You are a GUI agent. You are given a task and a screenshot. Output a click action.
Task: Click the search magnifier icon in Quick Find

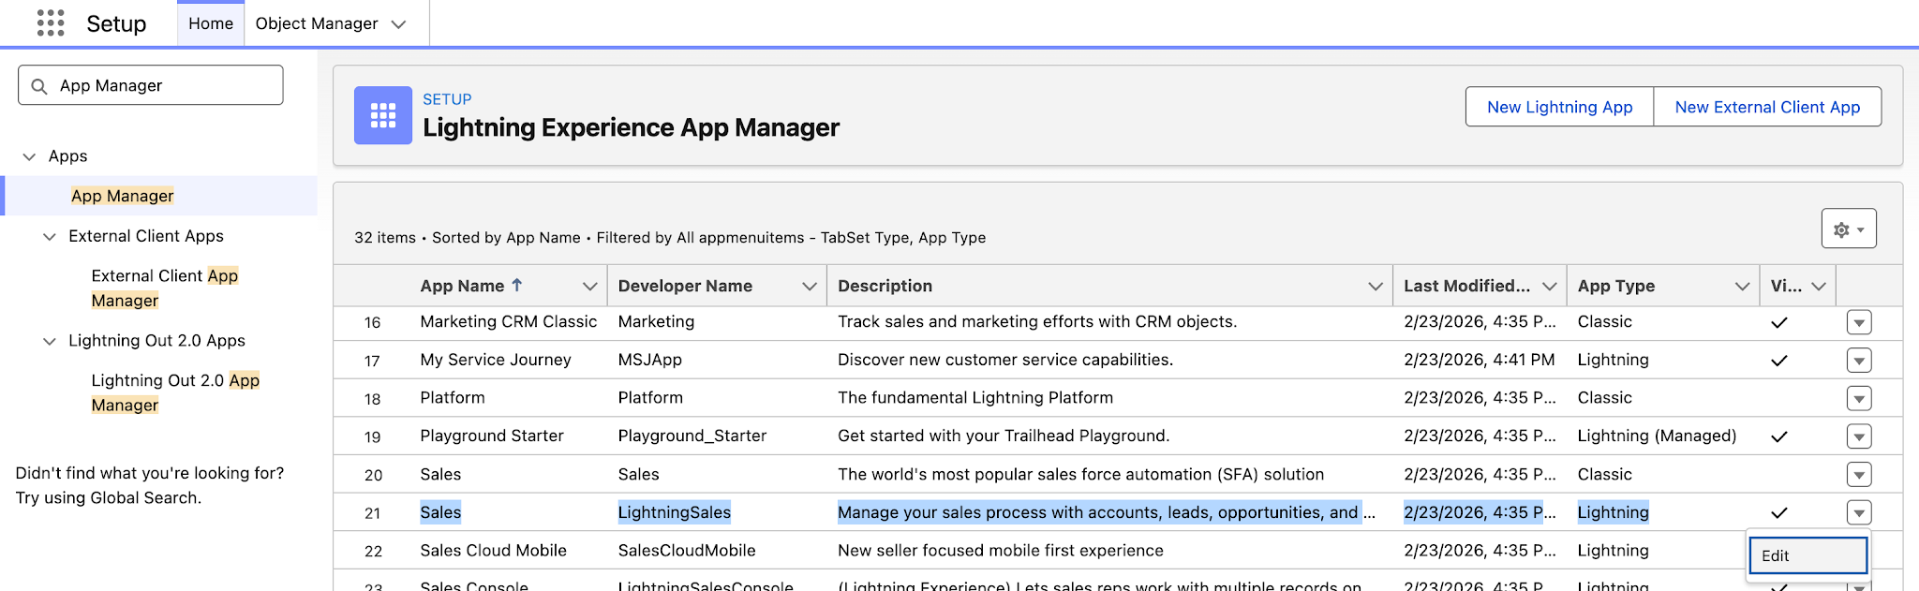click(x=39, y=86)
